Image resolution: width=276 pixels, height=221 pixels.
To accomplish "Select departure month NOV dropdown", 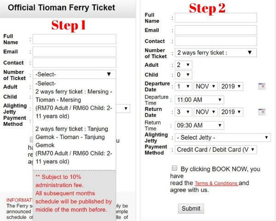I will coord(206,86).
